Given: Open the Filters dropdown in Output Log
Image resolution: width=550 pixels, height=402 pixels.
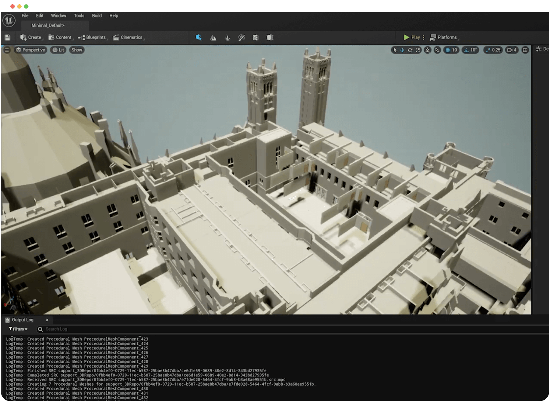Looking at the screenshot, I should click(x=18, y=329).
